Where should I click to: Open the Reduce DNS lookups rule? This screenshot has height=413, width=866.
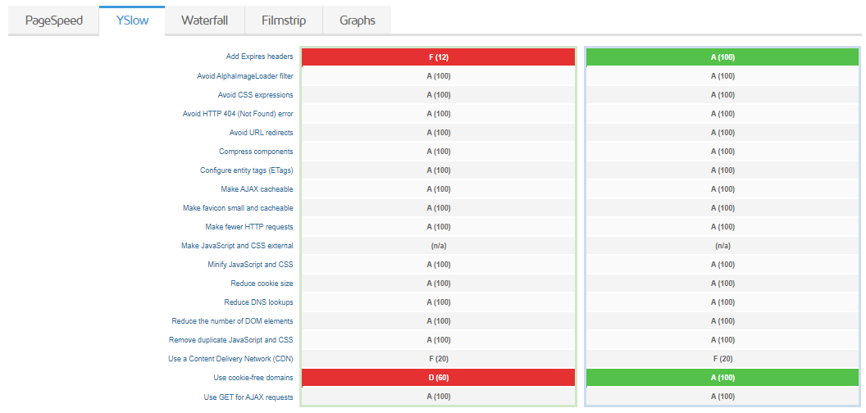coord(258,302)
